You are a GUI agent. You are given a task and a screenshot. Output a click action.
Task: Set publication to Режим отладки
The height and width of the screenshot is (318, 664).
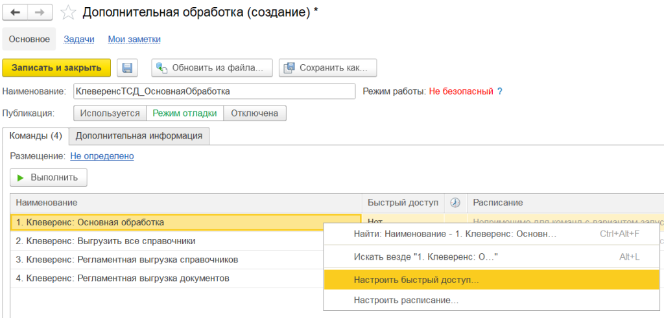pyautogui.click(x=185, y=113)
